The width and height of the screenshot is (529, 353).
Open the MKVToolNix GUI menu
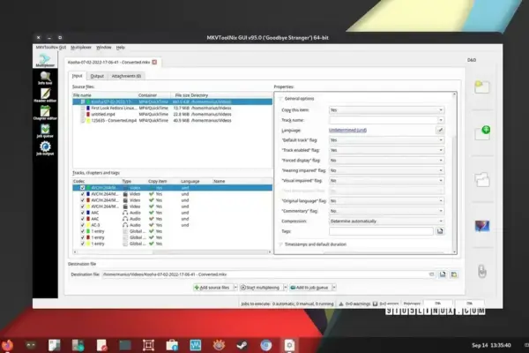click(x=50, y=48)
